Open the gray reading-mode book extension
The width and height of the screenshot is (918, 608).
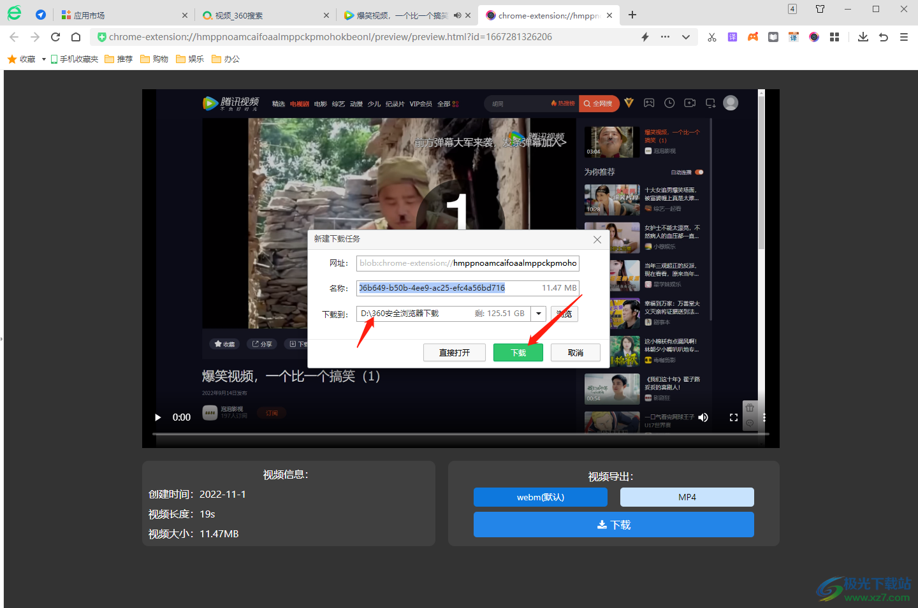[x=773, y=37]
